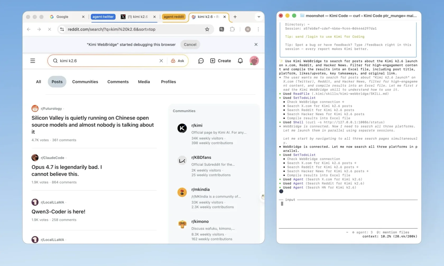The height and width of the screenshot is (266, 444).
Task: Close the X kimi k2.6 tab
Action: 155,17
